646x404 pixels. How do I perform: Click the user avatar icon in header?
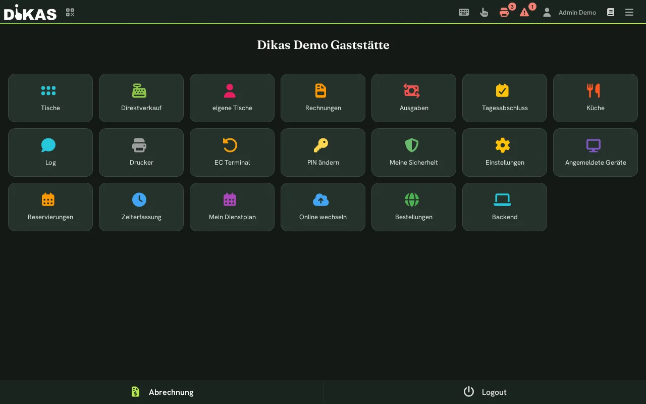click(x=547, y=12)
